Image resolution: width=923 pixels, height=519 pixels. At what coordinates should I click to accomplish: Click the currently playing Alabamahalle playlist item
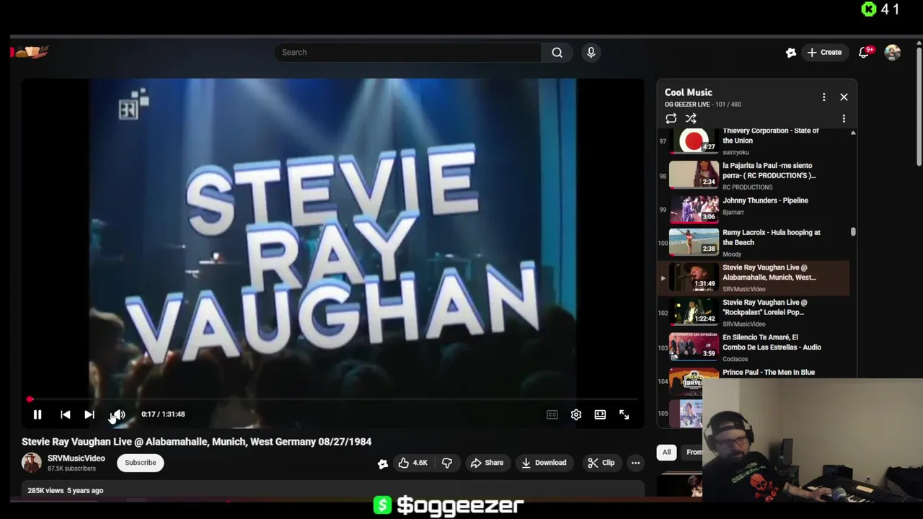[754, 278]
